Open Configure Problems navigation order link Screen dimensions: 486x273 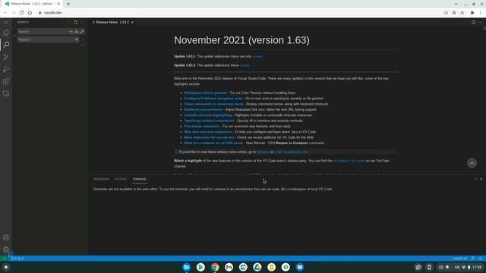(213, 99)
